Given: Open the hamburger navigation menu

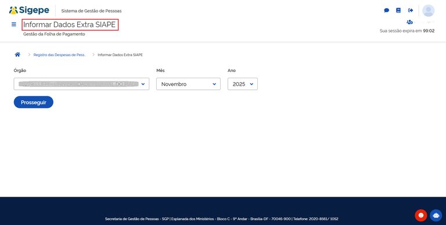Looking at the screenshot, I should coord(14,24).
